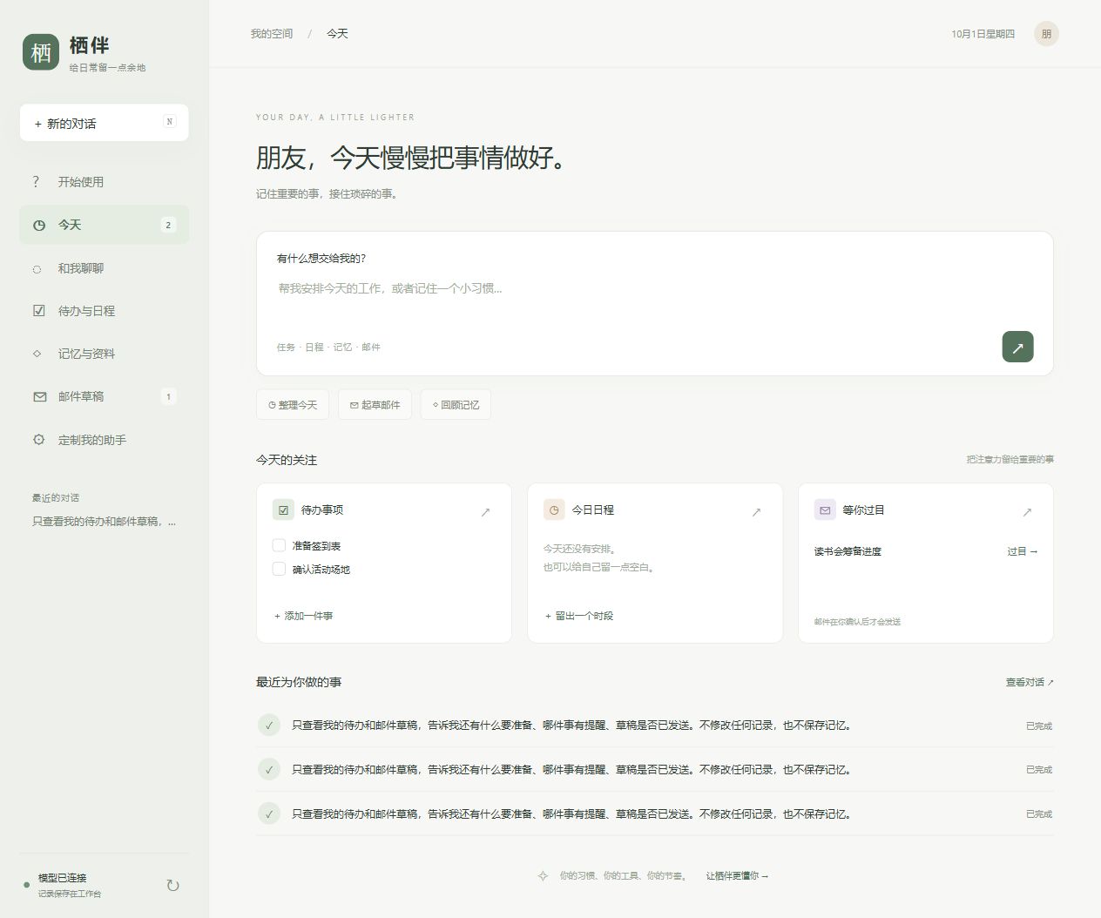Click the sparkle icon in the footer
Screen dimensions: 1101x918
543,876
